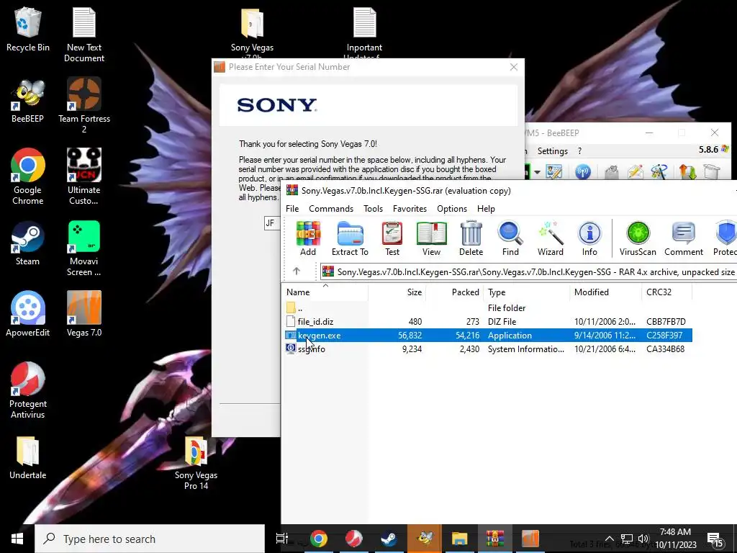Go up one folder level arrow
737x553 pixels.
pos(296,271)
